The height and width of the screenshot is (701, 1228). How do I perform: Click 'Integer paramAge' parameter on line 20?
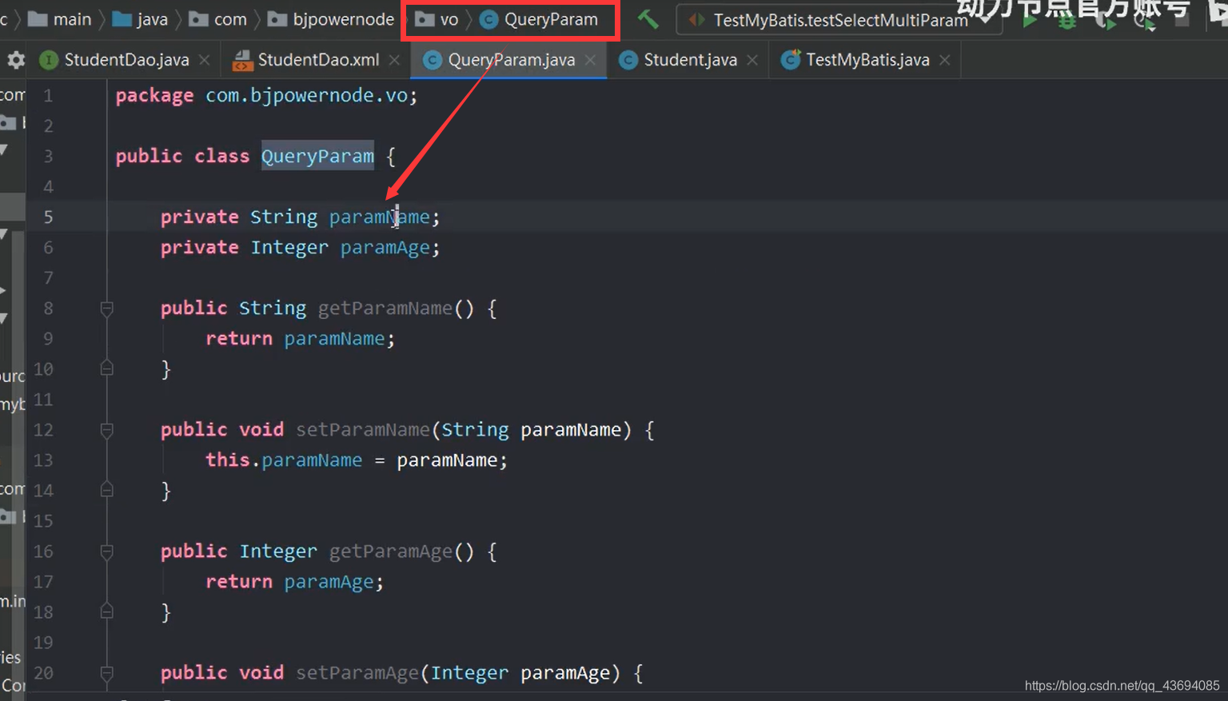point(520,673)
